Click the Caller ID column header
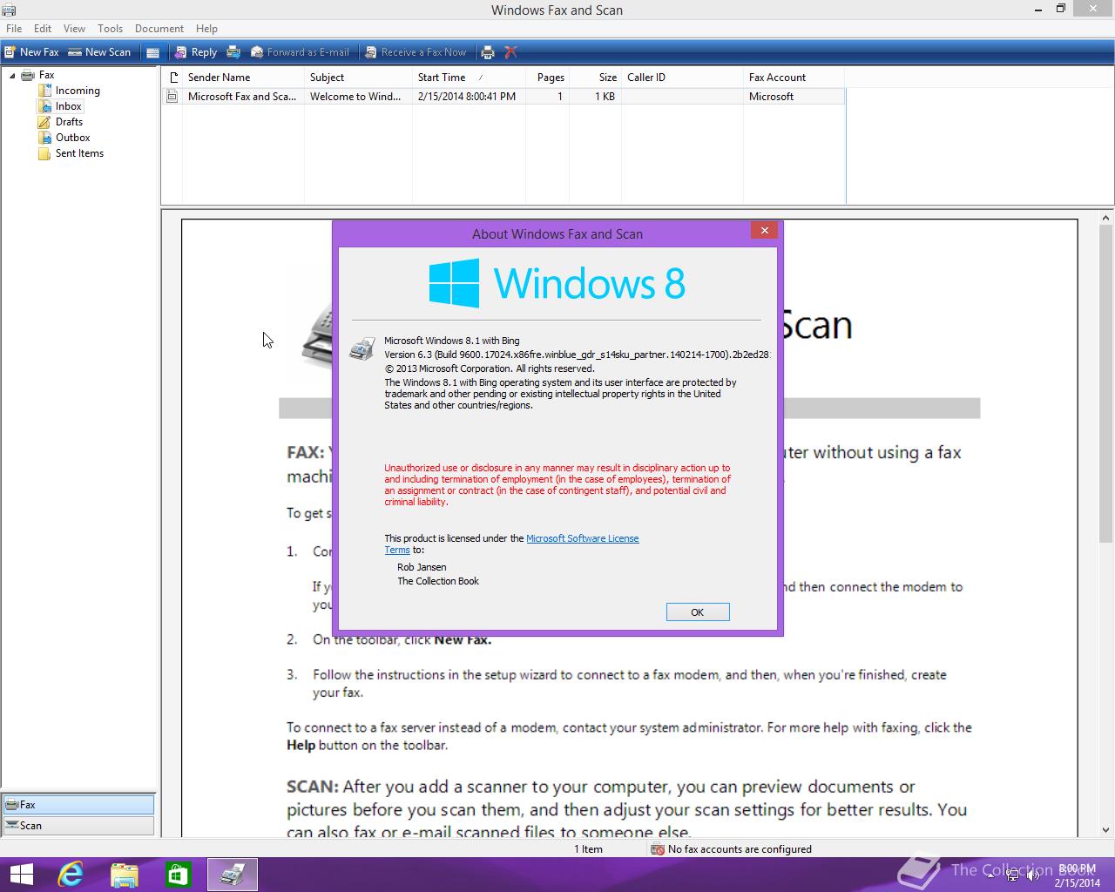Viewport: 1115px width, 892px height. pyautogui.click(x=682, y=78)
